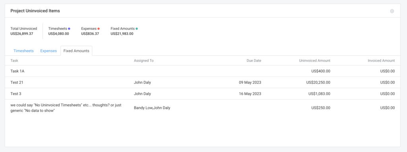Select the Fixed Amounts tab
The height and width of the screenshot is (152, 407).
point(76,51)
